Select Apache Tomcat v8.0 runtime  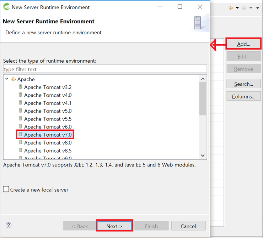click(x=48, y=143)
